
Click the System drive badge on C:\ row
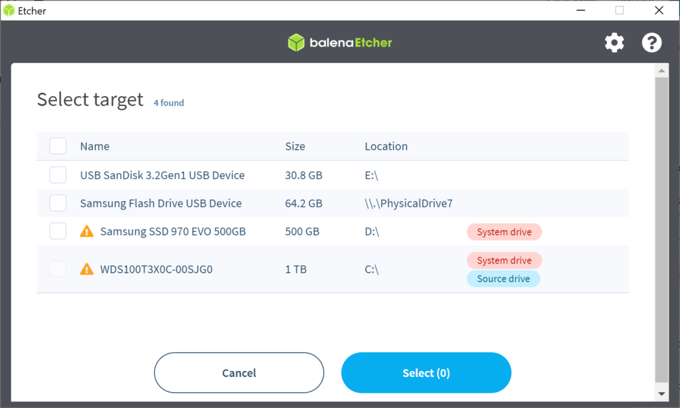[x=505, y=260]
